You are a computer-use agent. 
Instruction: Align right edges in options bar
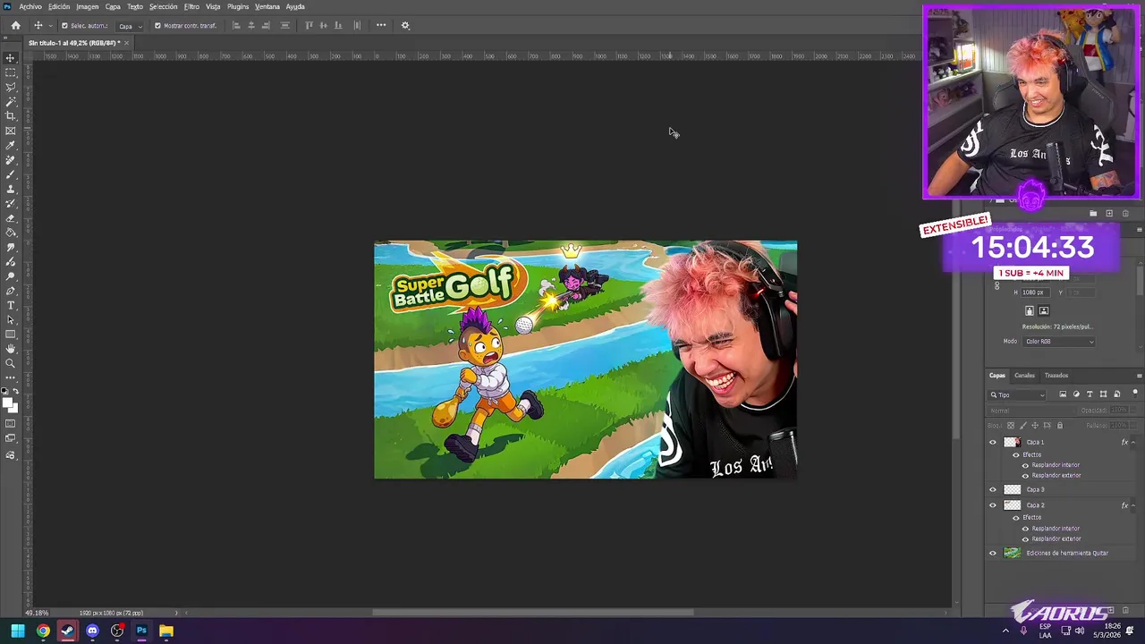[266, 25]
